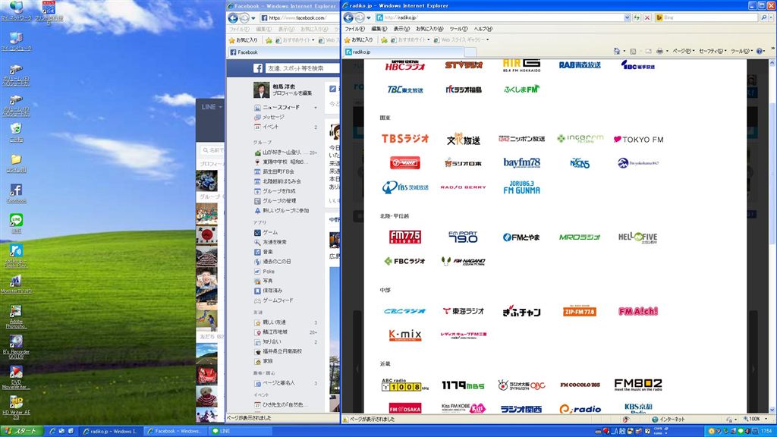Screen dimensions: 777x437
Task: Select the ABC radio 1008 station logo
Action: tap(405, 385)
